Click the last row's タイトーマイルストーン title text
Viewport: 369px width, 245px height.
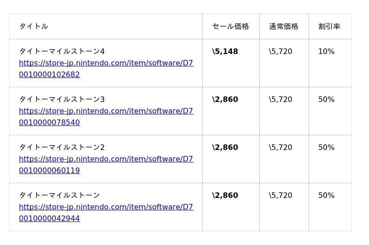click(60, 196)
